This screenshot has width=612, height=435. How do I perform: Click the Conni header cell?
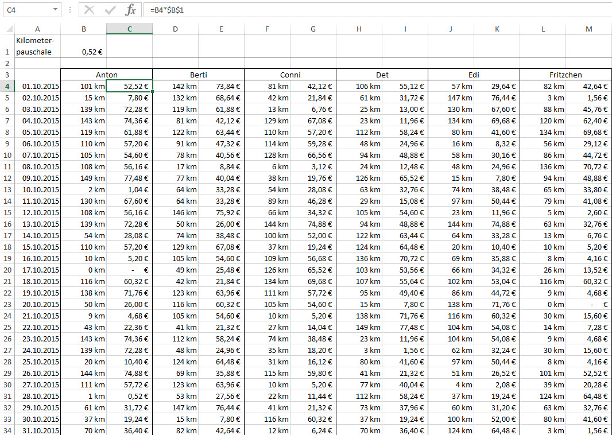(x=290, y=75)
